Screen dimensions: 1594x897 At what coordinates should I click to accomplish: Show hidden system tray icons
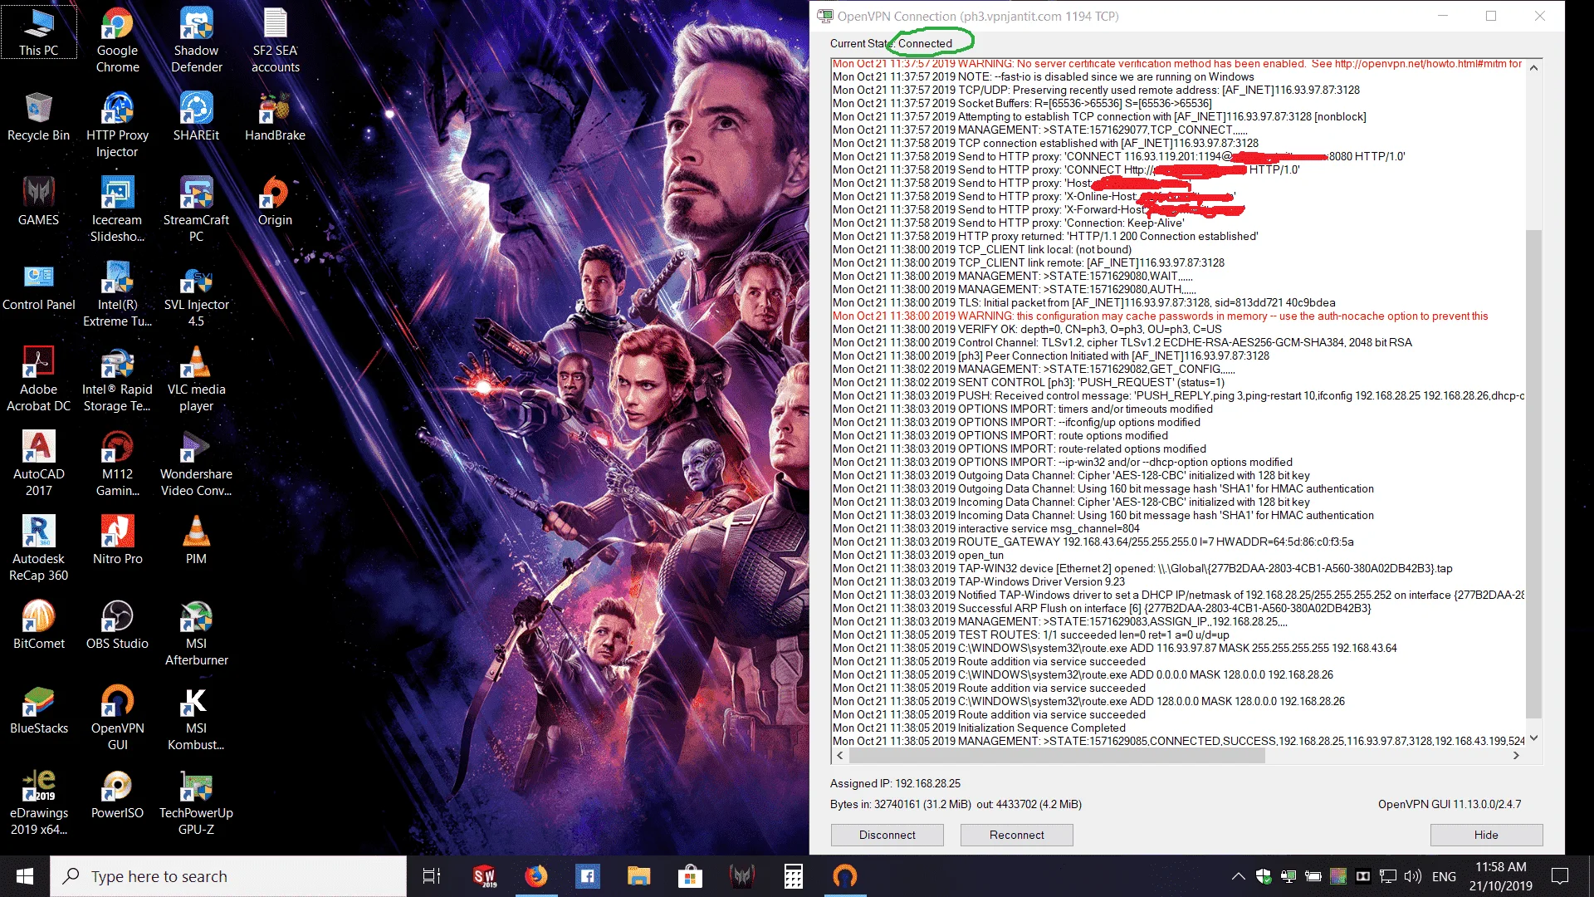click(1238, 876)
